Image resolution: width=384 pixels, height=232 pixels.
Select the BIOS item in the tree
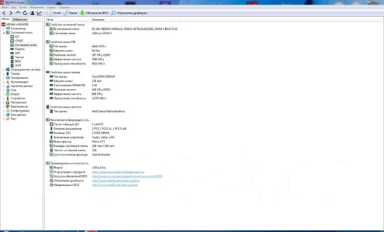(16, 61)
